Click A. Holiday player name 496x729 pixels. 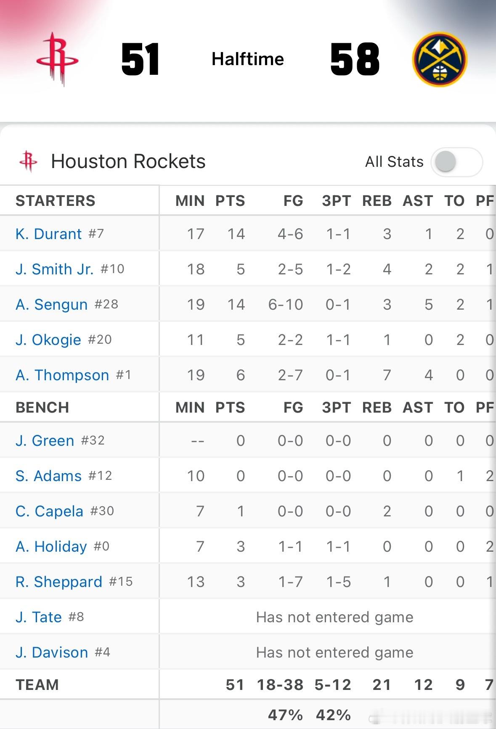tap(51, 547)
